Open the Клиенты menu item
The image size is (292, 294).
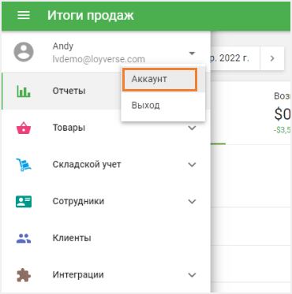coord(106,238)
